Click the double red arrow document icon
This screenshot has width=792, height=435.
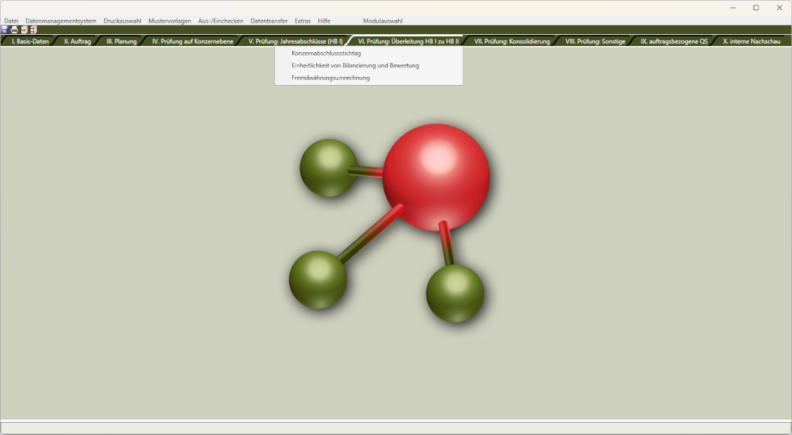pyautogui.click(x=33, y=30)
